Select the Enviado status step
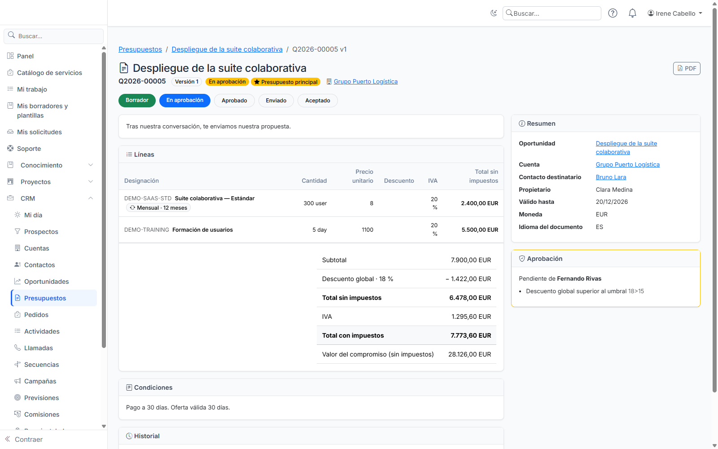Image resolution: width=718 pixels, height=449 pixels. [x=276, y=101]
